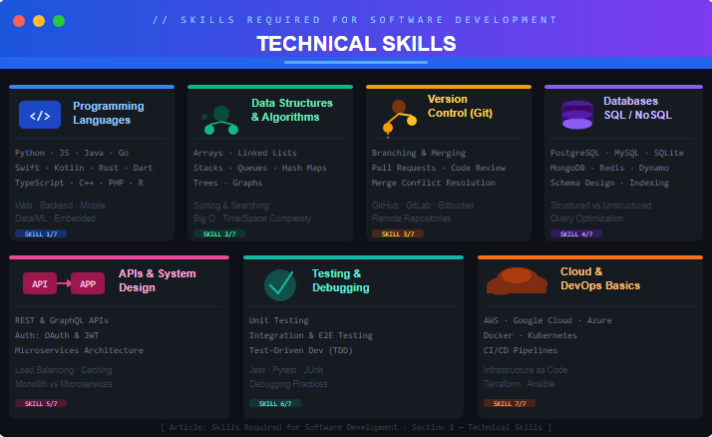The width and height of the screenshot is (712, 437).
Task: Select the Cloud & DevOps Basics title
Action: coord(600,278)
